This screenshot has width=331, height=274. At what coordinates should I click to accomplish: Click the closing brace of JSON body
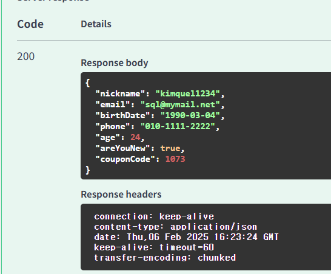(88, 170)
